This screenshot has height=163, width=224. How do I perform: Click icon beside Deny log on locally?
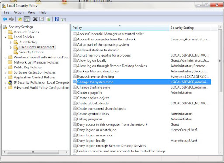click(x=74, y=140)
